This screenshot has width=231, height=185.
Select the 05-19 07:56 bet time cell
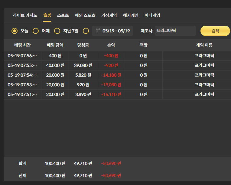click(x=22, y=56)
